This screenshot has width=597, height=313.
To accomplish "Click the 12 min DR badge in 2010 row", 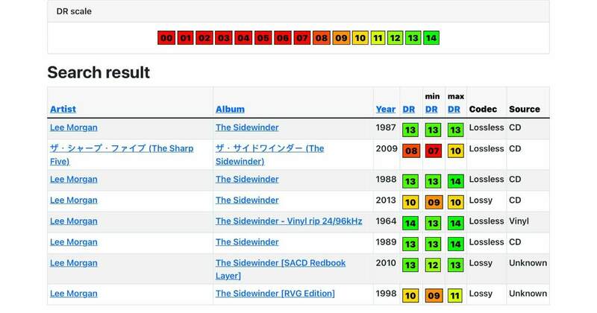I will tap(433, 266).
